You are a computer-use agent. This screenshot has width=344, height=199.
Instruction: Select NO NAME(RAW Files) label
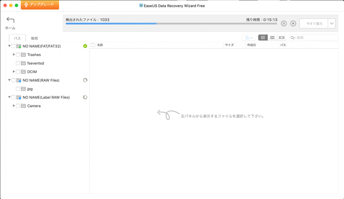(41, 80)
